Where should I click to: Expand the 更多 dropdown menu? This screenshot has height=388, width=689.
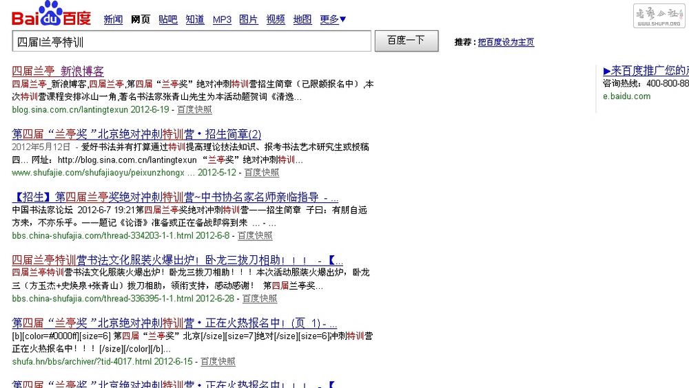tap(333, 20)
